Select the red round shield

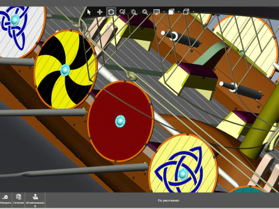tap(120, 121)
